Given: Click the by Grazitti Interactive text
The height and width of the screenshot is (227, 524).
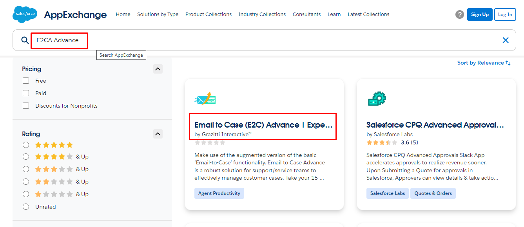Looking at the screenshot, I should pyautogui.click(x=223, y=134).
